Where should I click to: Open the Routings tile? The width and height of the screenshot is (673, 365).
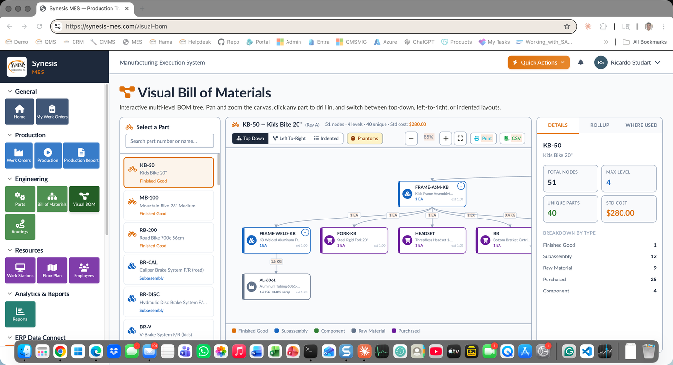click(x=20, y=227)
